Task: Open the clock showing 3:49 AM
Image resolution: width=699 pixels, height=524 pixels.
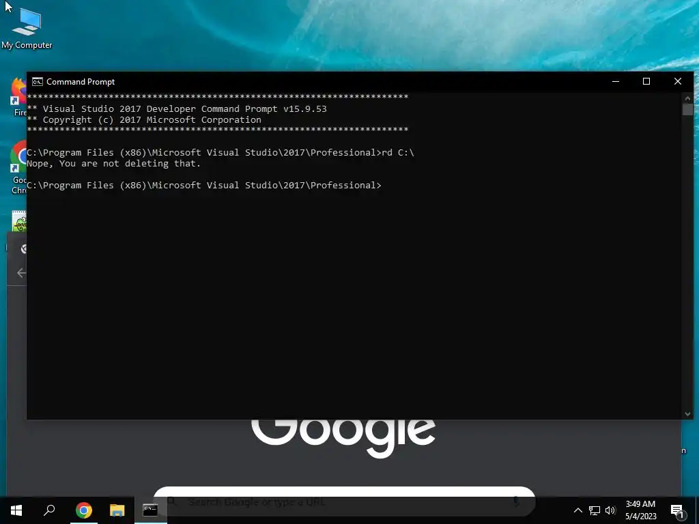Action: pyautogui.click(x=640, y=510)
